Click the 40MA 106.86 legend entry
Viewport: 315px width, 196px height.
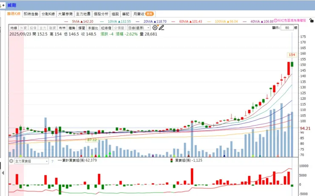click(x=258, y=21)
